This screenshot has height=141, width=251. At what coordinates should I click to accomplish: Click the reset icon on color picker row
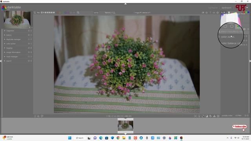pos(29,43)
